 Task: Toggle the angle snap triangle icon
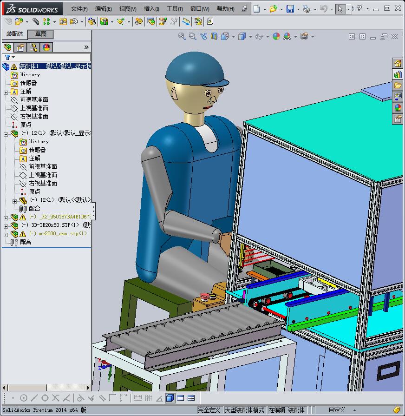[x=159, y=398]
